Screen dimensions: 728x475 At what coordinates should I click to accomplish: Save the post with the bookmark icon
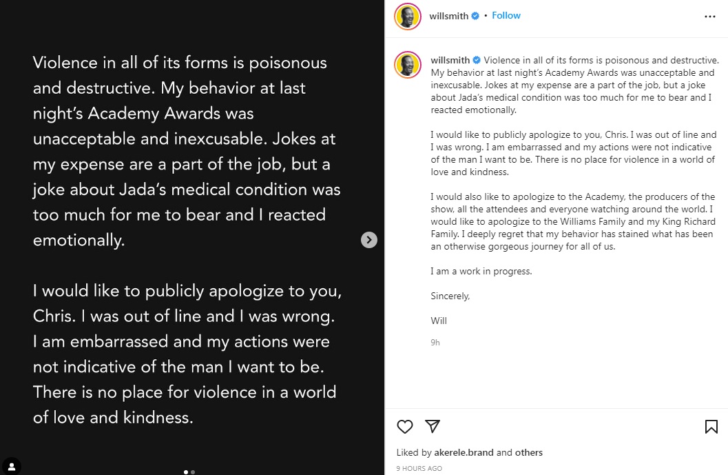tap(711, 427)
